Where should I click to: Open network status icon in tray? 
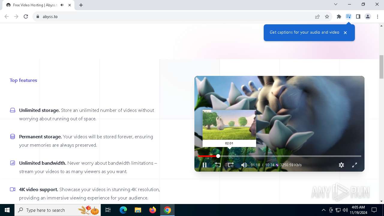pos(338,210)
